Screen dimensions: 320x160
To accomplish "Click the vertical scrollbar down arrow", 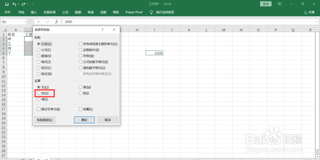I will 317,156.
